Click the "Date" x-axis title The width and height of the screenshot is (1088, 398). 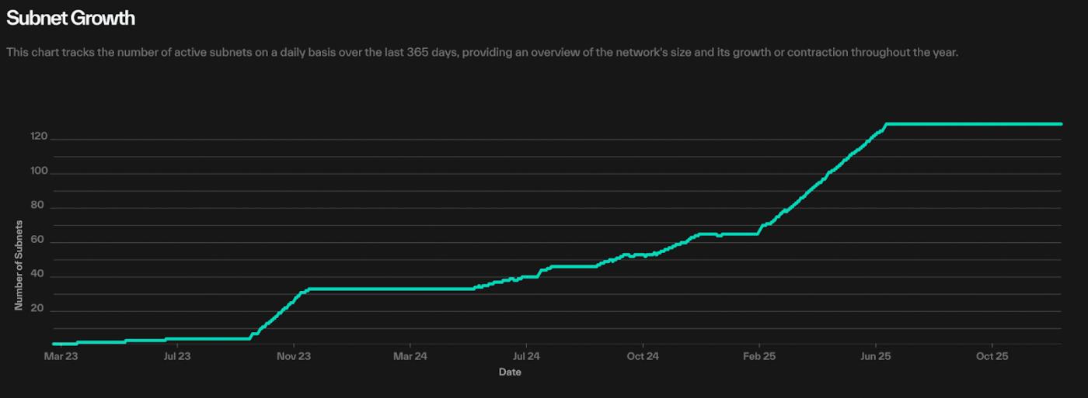point(510,372)
